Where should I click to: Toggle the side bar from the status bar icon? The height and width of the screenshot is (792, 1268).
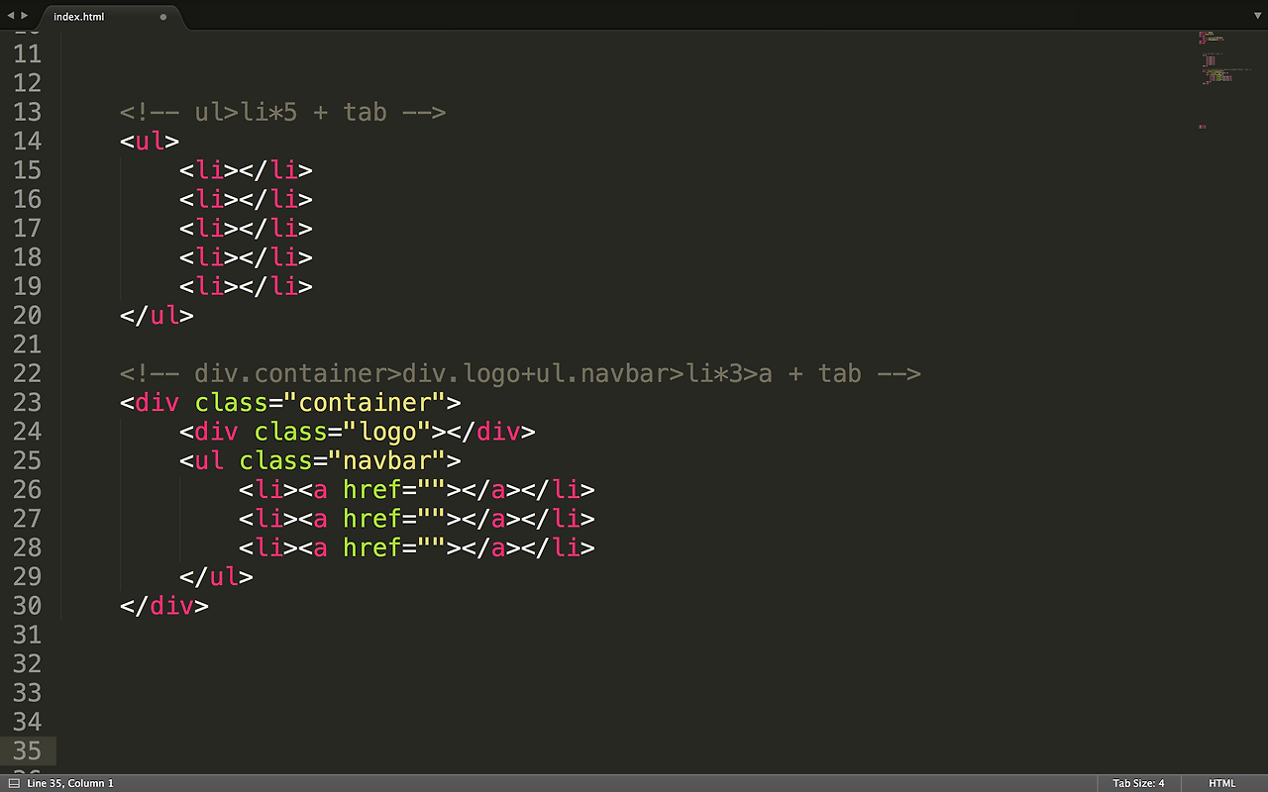(x=14, y=783)
